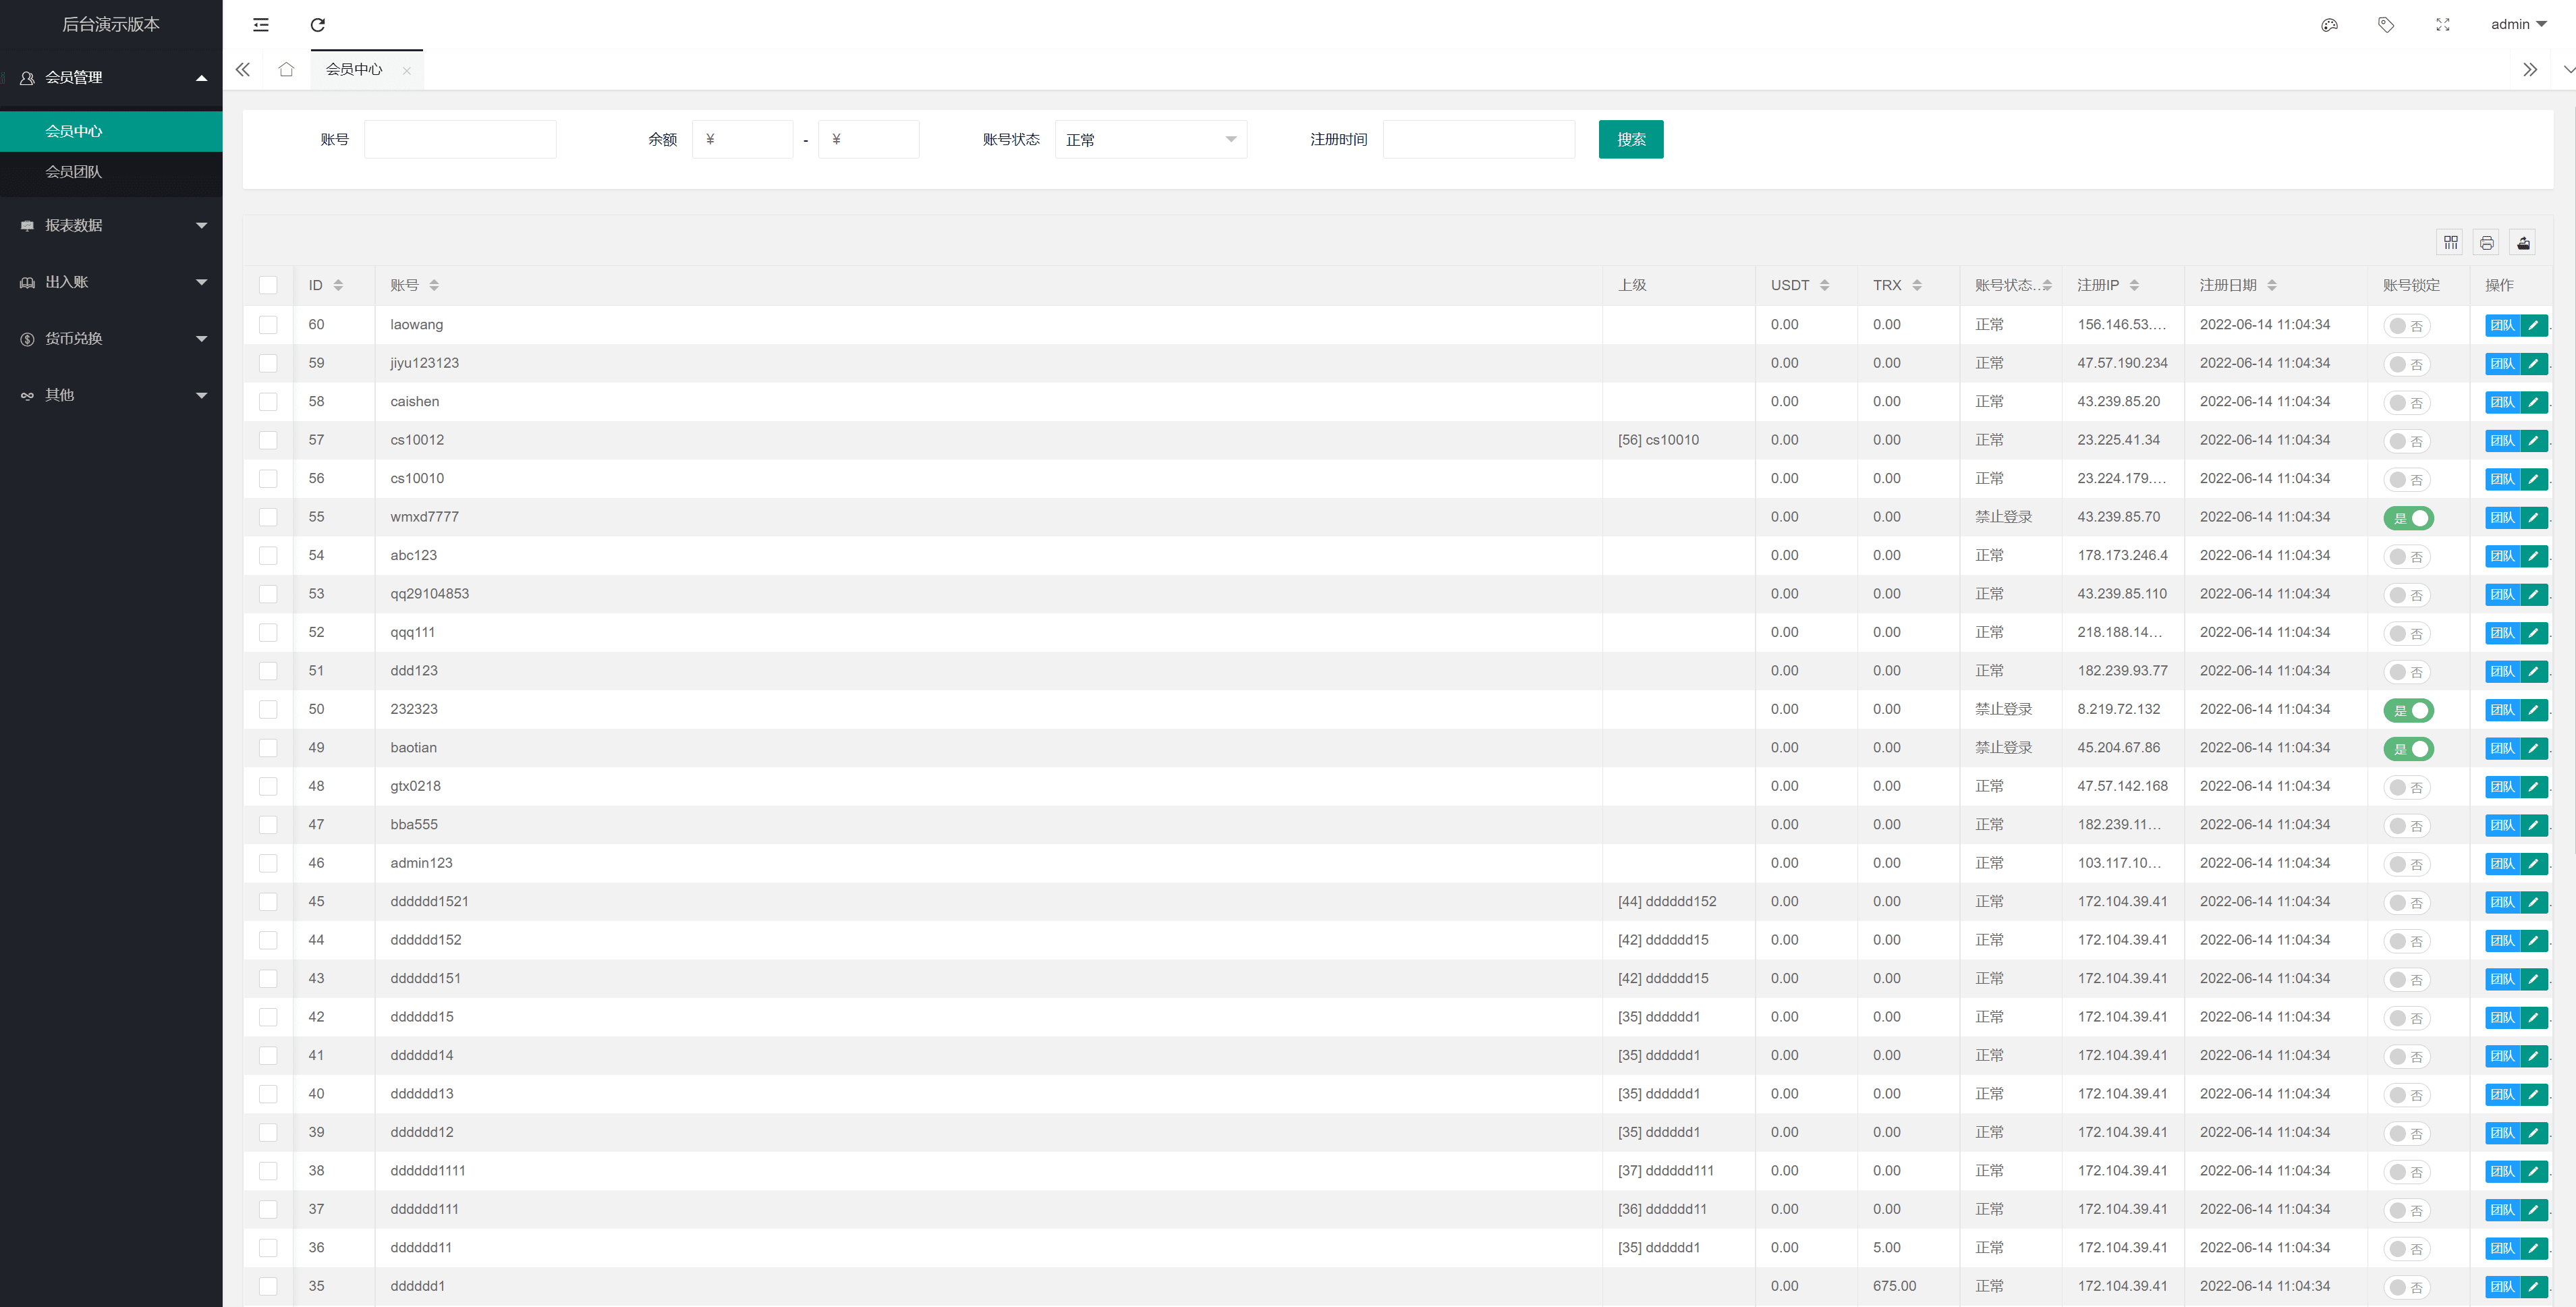Viewport: 2576px width, 1307px height.
Task: Open the admin user dropdown
Action: click(2518, 25)
